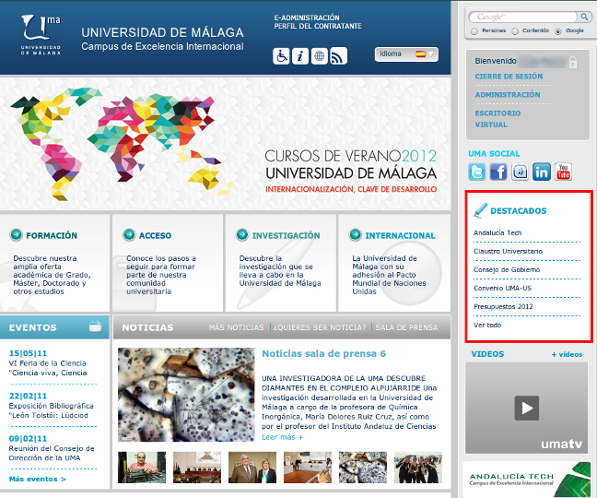Open the Acceso section heading
597x498 pixels.
[155, 235]
